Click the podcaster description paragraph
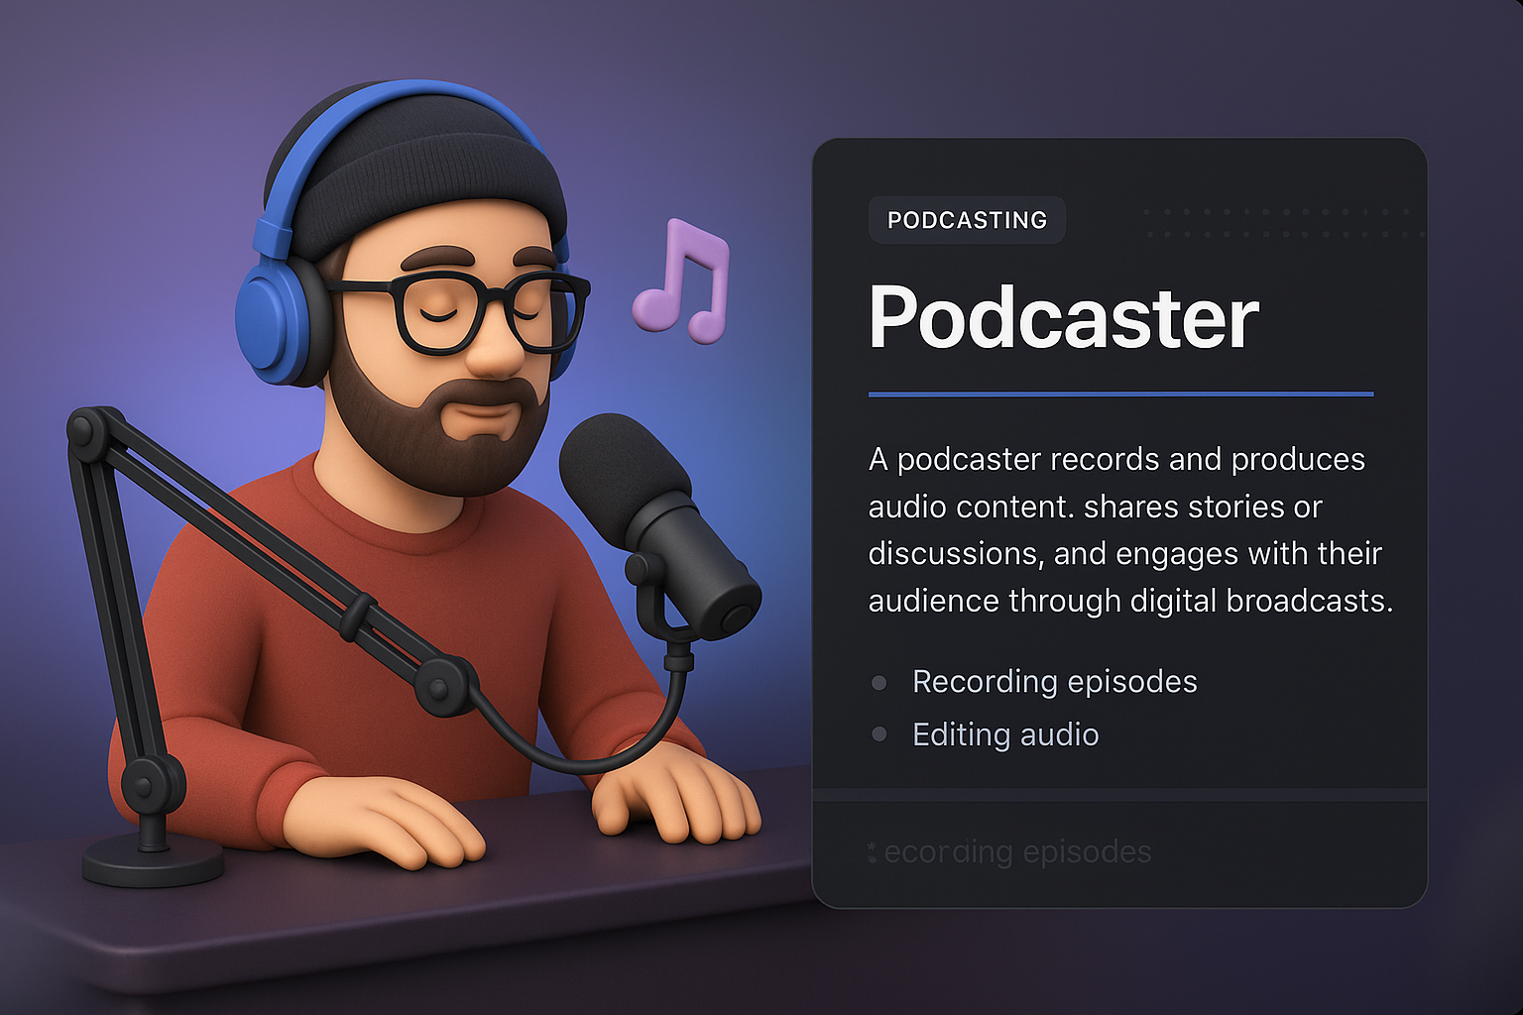 (1128, 530)
